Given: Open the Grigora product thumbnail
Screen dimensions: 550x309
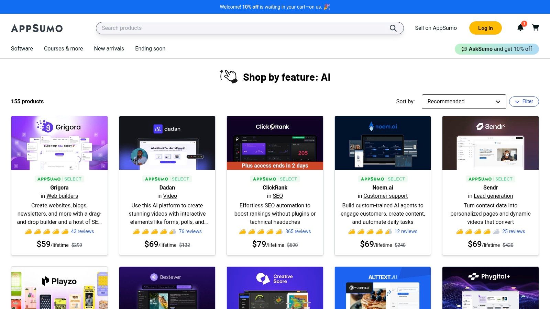Looking at the screenshot, I should coord(59,143).
